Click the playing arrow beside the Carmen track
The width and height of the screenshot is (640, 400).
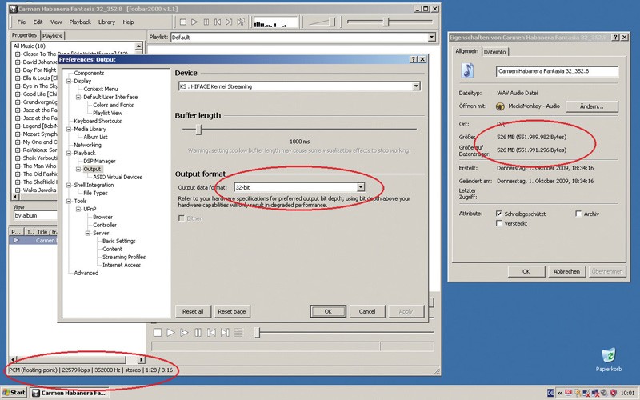click(x=16, y=240)
